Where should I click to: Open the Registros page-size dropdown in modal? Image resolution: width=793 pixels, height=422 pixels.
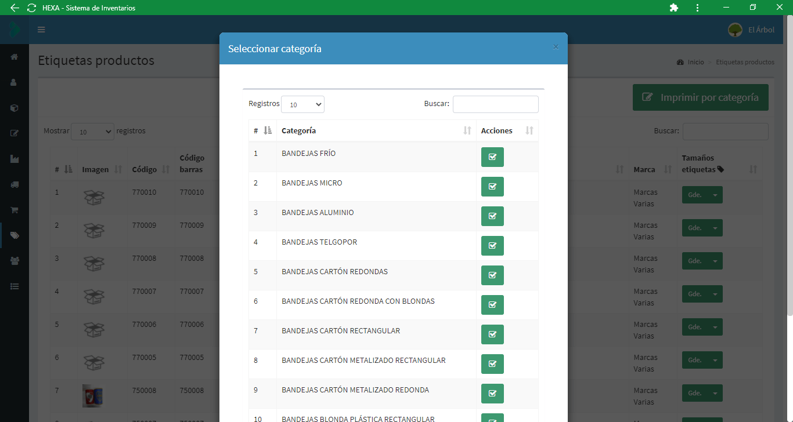[x=302, y=104]
